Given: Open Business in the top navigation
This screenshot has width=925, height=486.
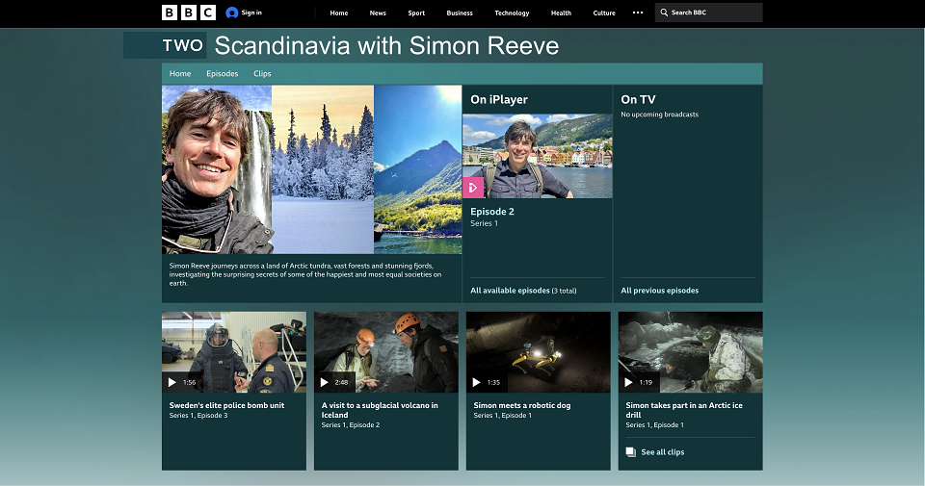Looking at the screenshot, I should click(460, 13).
